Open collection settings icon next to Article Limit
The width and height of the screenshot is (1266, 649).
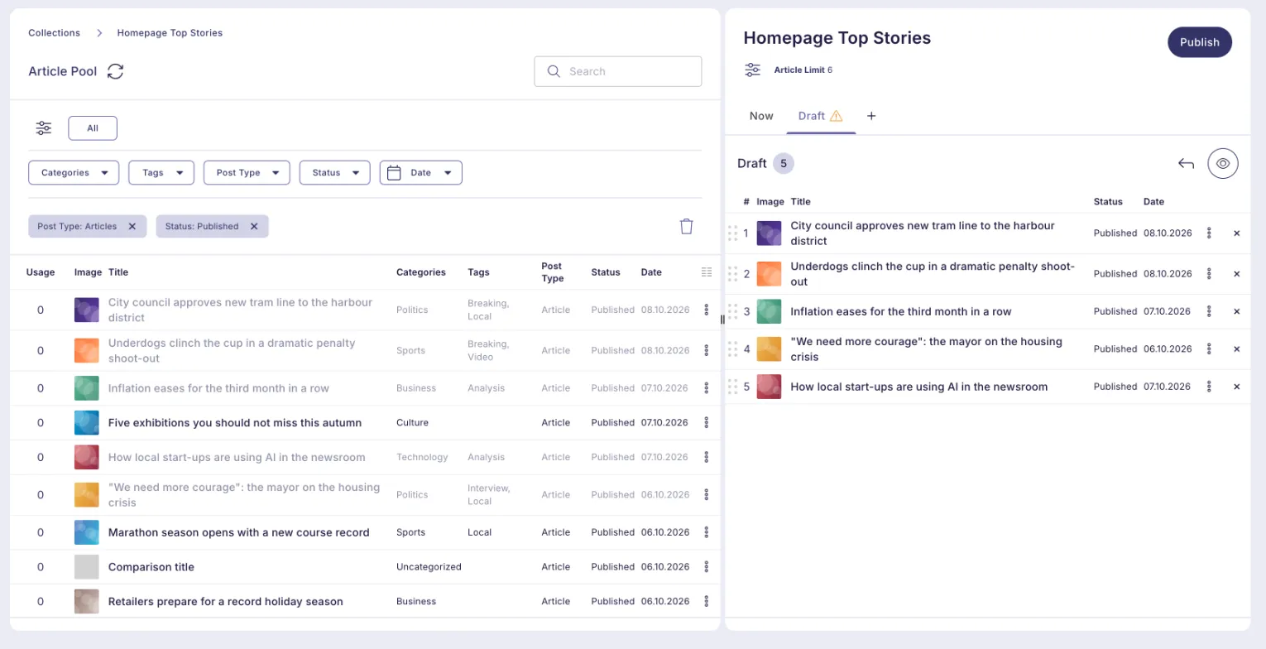(x=752, y=70)
